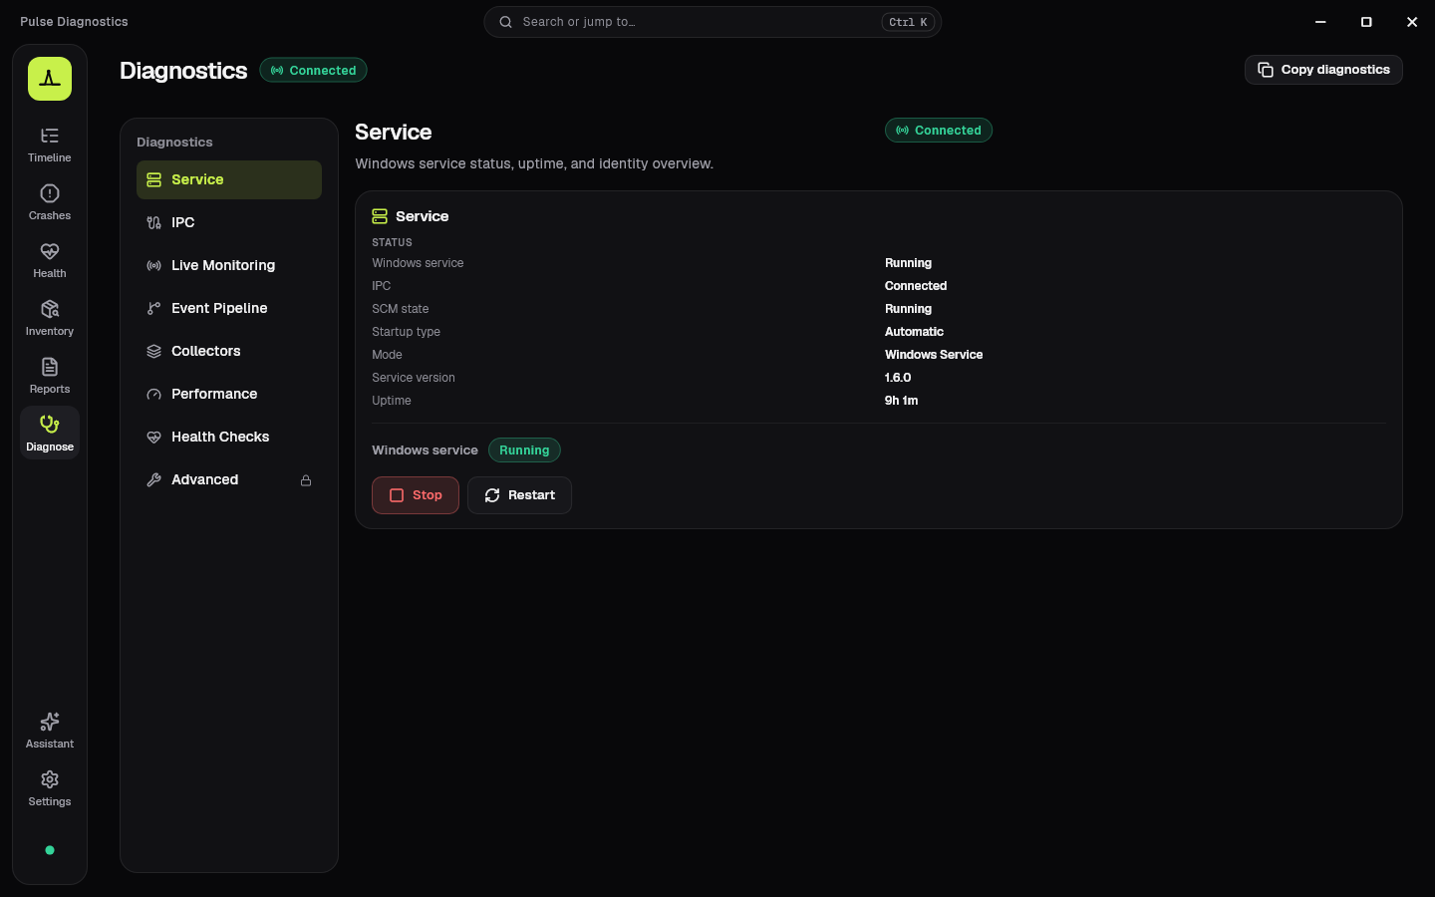This screenshot has height=897, width=1435.
Task: Launch the Assistant from the sidebar
Action: [50, 731]
